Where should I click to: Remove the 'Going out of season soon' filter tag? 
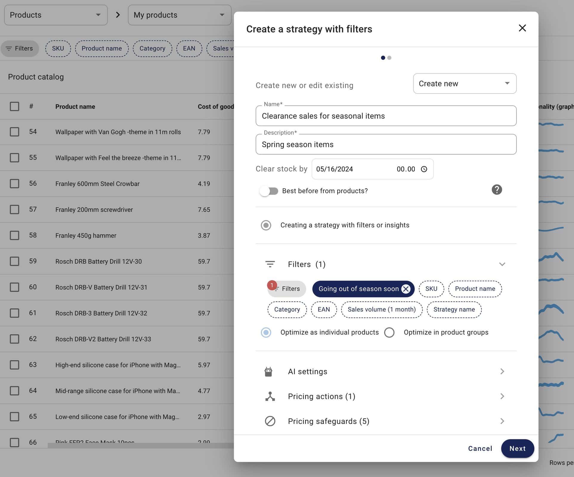(x=406, y=289)
